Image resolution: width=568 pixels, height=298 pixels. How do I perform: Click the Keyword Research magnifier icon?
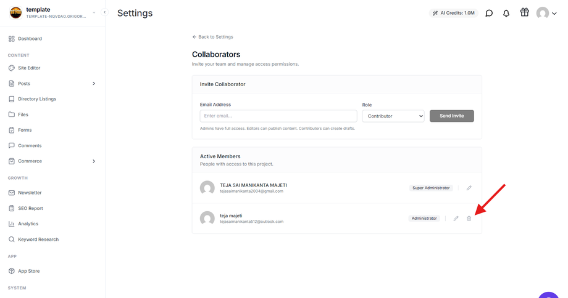click(12, 240)
